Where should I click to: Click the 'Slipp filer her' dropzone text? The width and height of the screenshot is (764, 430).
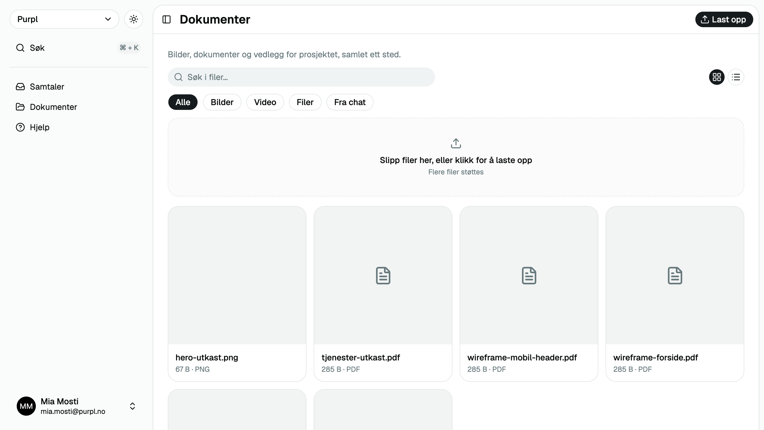click(x=456, y=160)
